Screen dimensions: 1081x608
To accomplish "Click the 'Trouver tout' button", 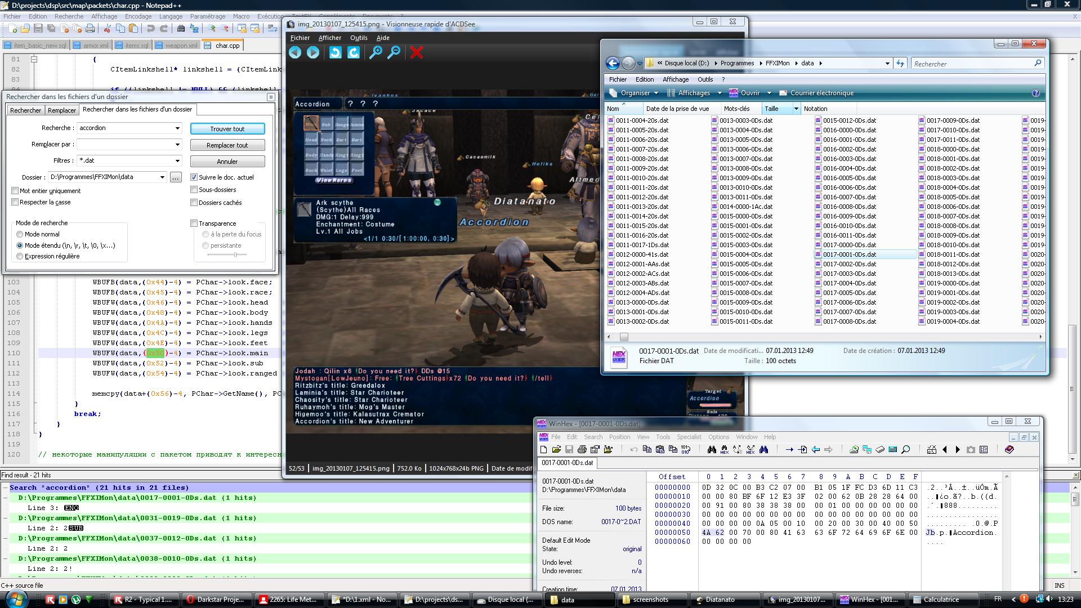I will click(x=227, y=129).
